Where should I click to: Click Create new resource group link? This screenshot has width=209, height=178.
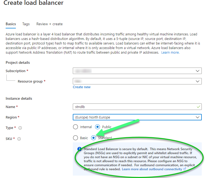(x=82, y=87)
